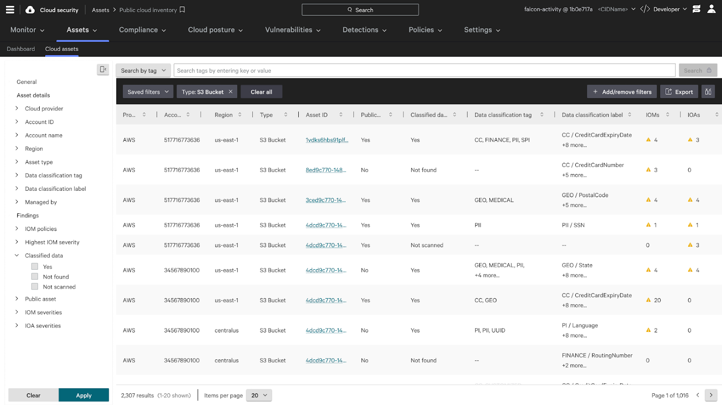Apply the sidebar filters
Viewport: 722px width, 405px height.
tap(84, 395)
